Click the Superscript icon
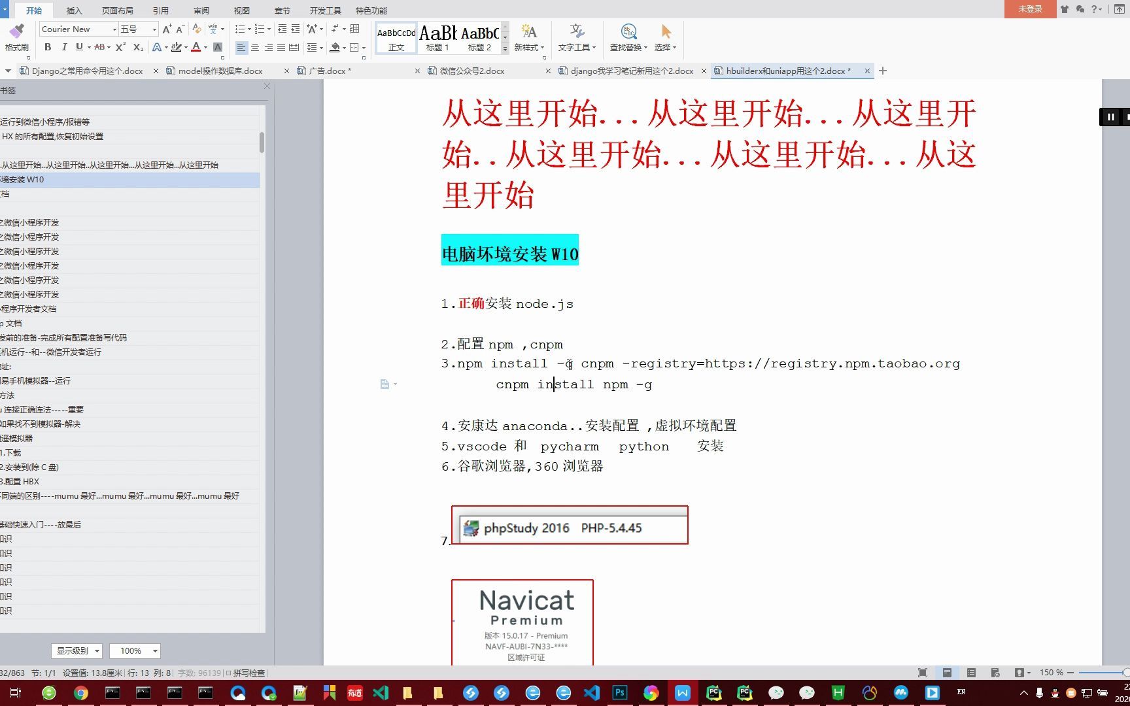 (120, 46)
